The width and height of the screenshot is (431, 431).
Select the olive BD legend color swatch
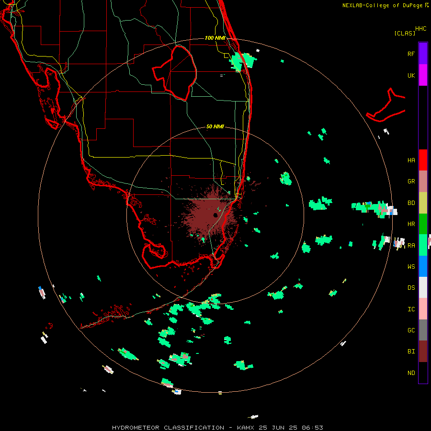coord(423,203)
